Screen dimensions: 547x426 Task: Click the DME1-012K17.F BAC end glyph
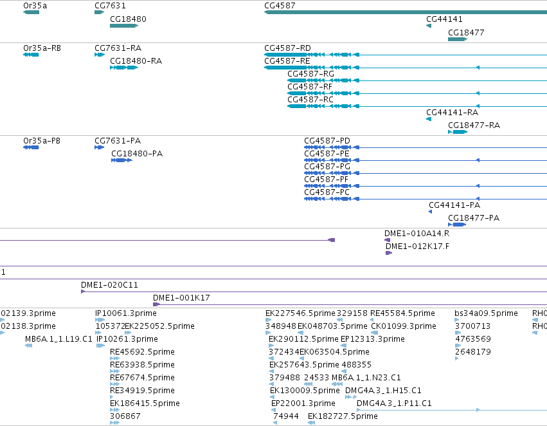coord(389,253)
